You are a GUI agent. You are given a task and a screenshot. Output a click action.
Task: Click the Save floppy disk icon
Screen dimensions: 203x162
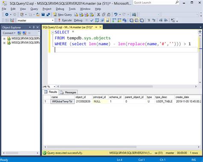point(43,15)
